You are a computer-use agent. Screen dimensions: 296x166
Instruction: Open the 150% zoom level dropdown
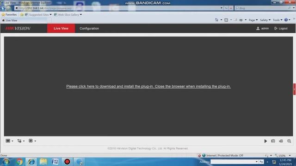[x=290, y=155]
